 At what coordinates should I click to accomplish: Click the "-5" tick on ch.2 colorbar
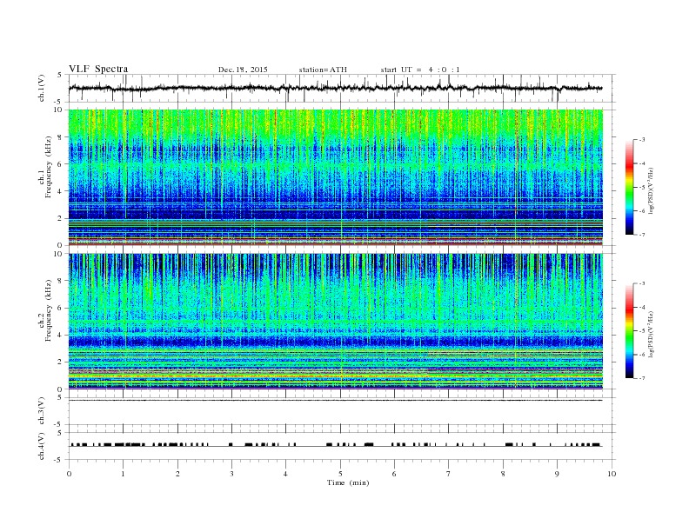[641, 331]
